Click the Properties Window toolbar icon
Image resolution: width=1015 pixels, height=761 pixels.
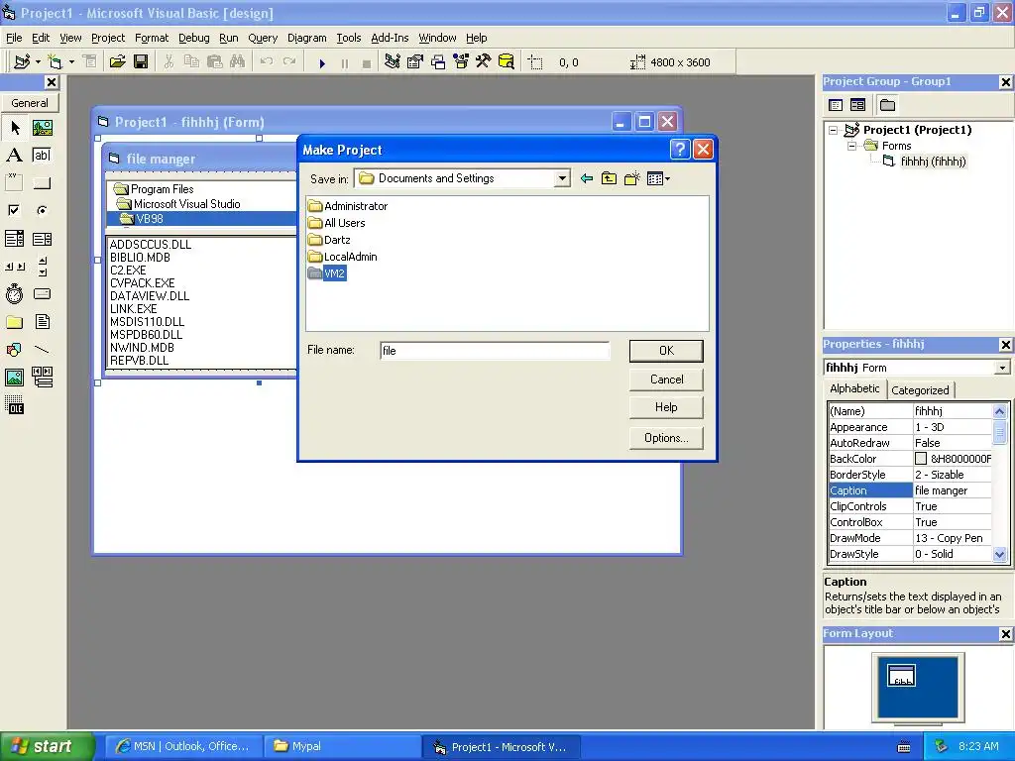point(415,61)
